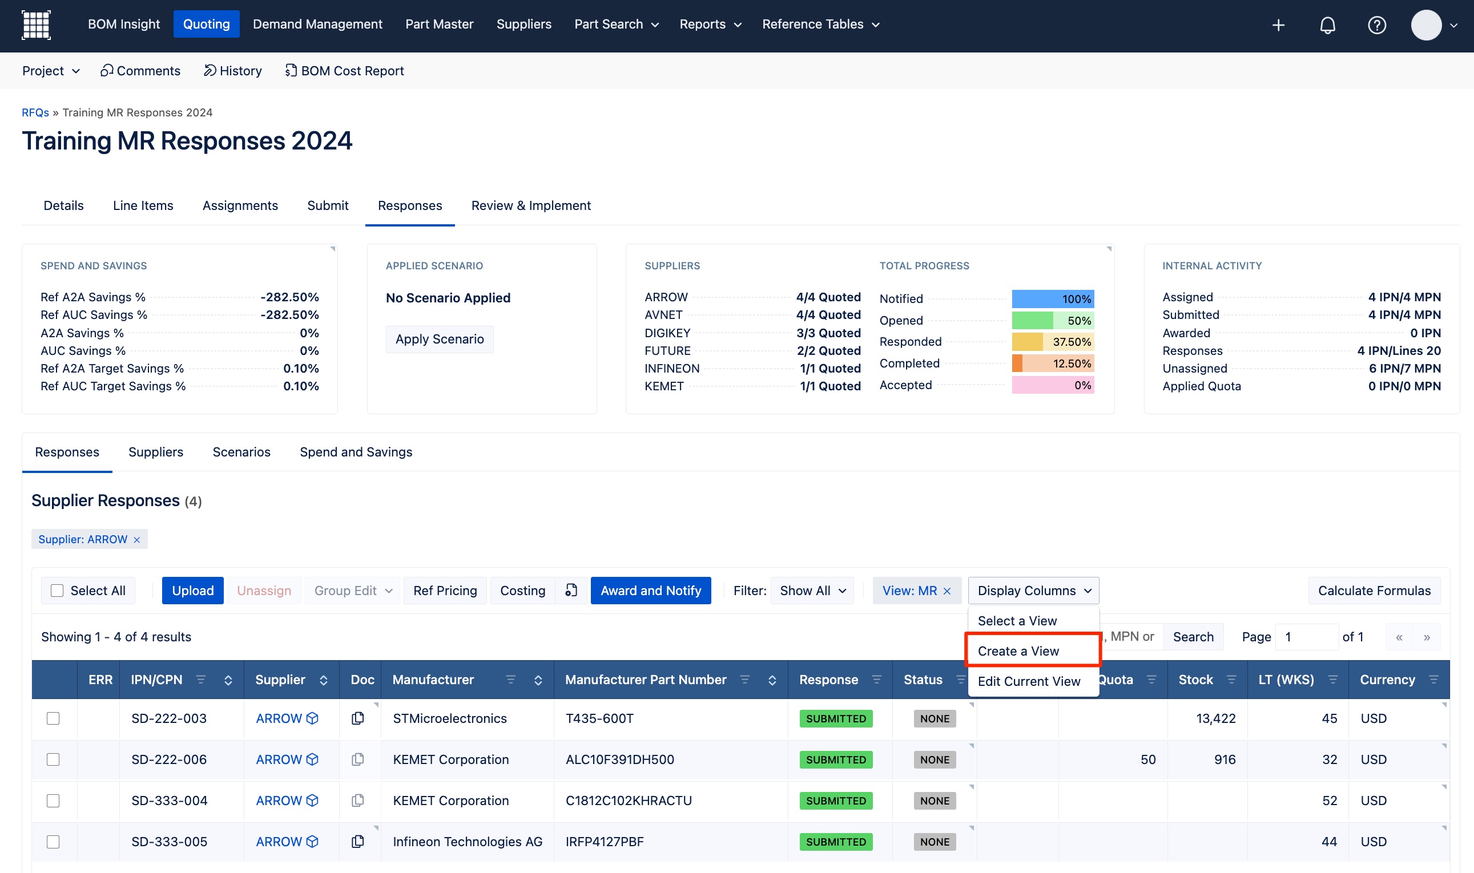Open the notifications bell icon
The width and height of the screenshot is (1474, 873).
(1327, 25)
